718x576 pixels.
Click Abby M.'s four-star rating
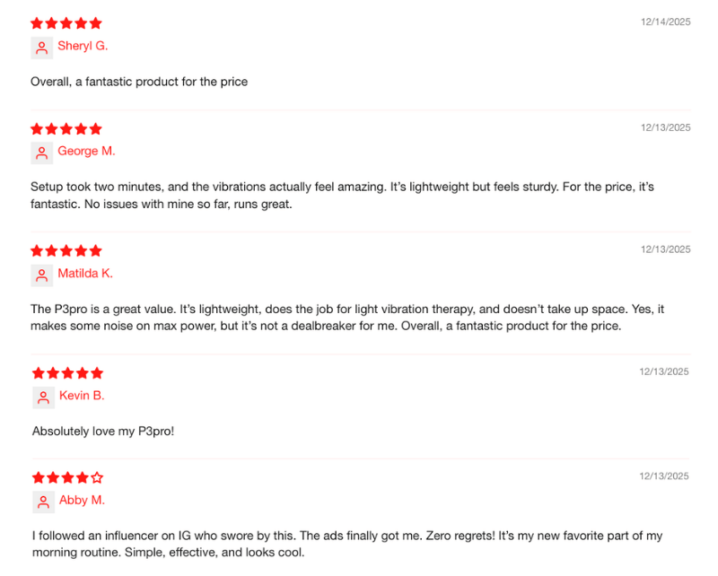68,477
